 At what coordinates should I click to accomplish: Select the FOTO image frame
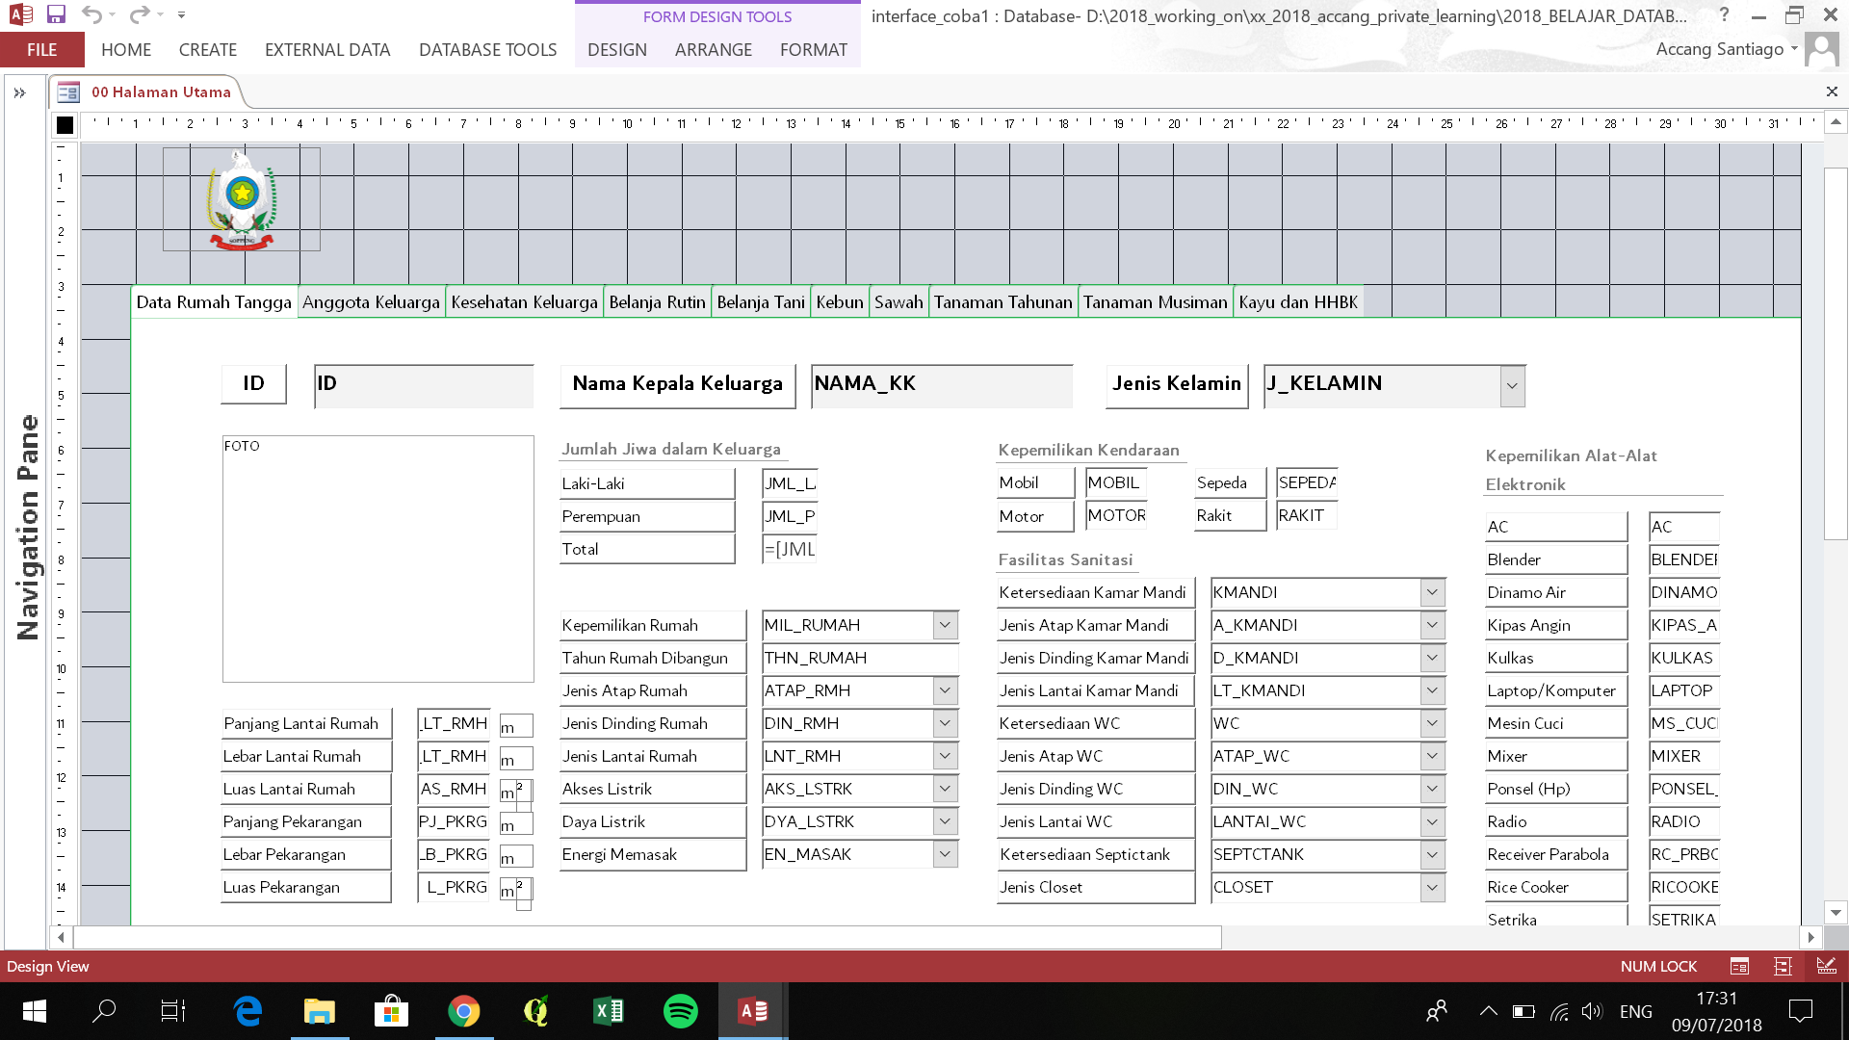coord(378,559)
